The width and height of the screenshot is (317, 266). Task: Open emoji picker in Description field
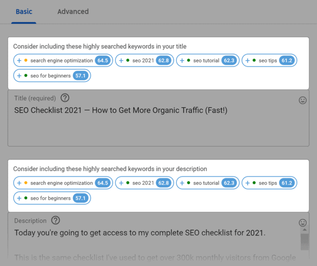(x=303, y=222)
